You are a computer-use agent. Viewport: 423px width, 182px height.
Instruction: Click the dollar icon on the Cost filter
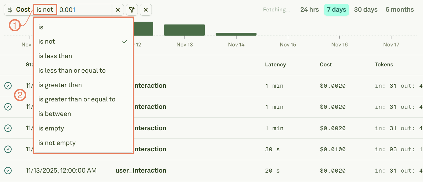(10, 9)
